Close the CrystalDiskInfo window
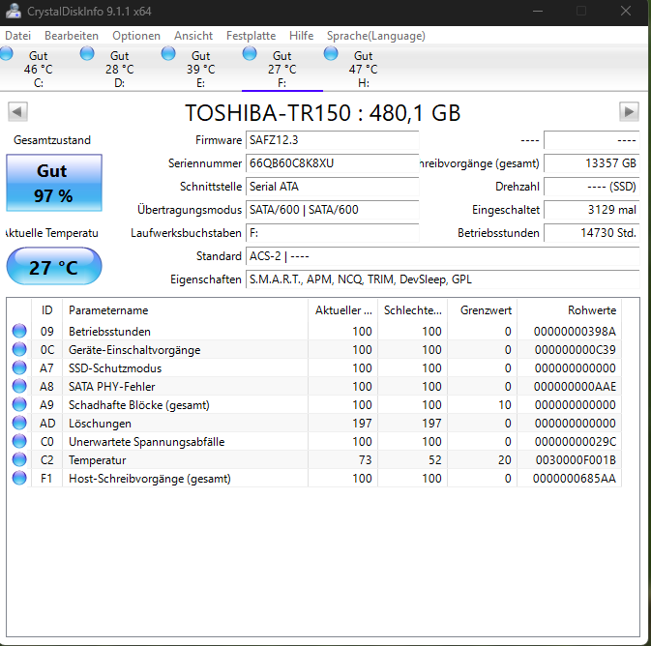The width and height of the screenshot is (651, 646). coord(626,11)
